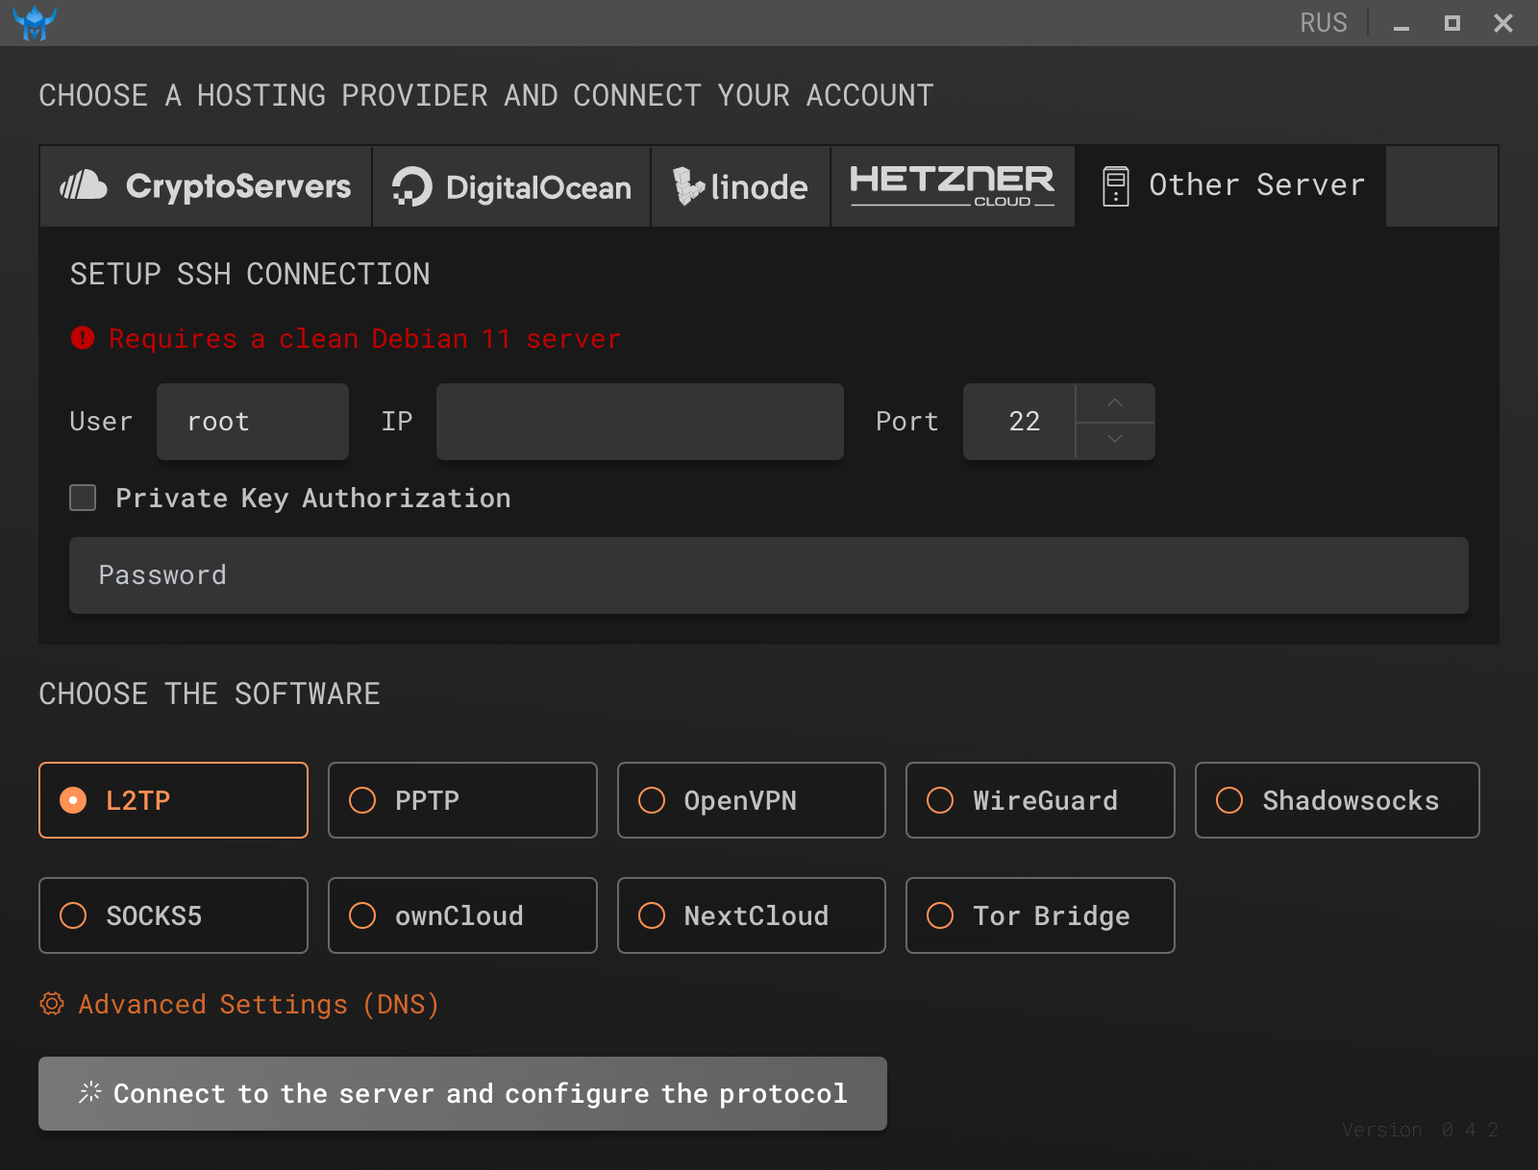The width and height of the screenshot is (1538, 1170).
Task: Click the 'Requires a clean Debian 11 server' text
Action: [x=365, y=339]
